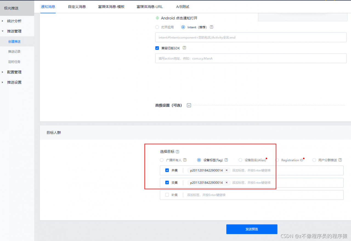Image resolution: width=351 pixels, height=241 pixels.
Task: Switch to 富媒体消息-模板 tab
Action: [x=111, y=7]
